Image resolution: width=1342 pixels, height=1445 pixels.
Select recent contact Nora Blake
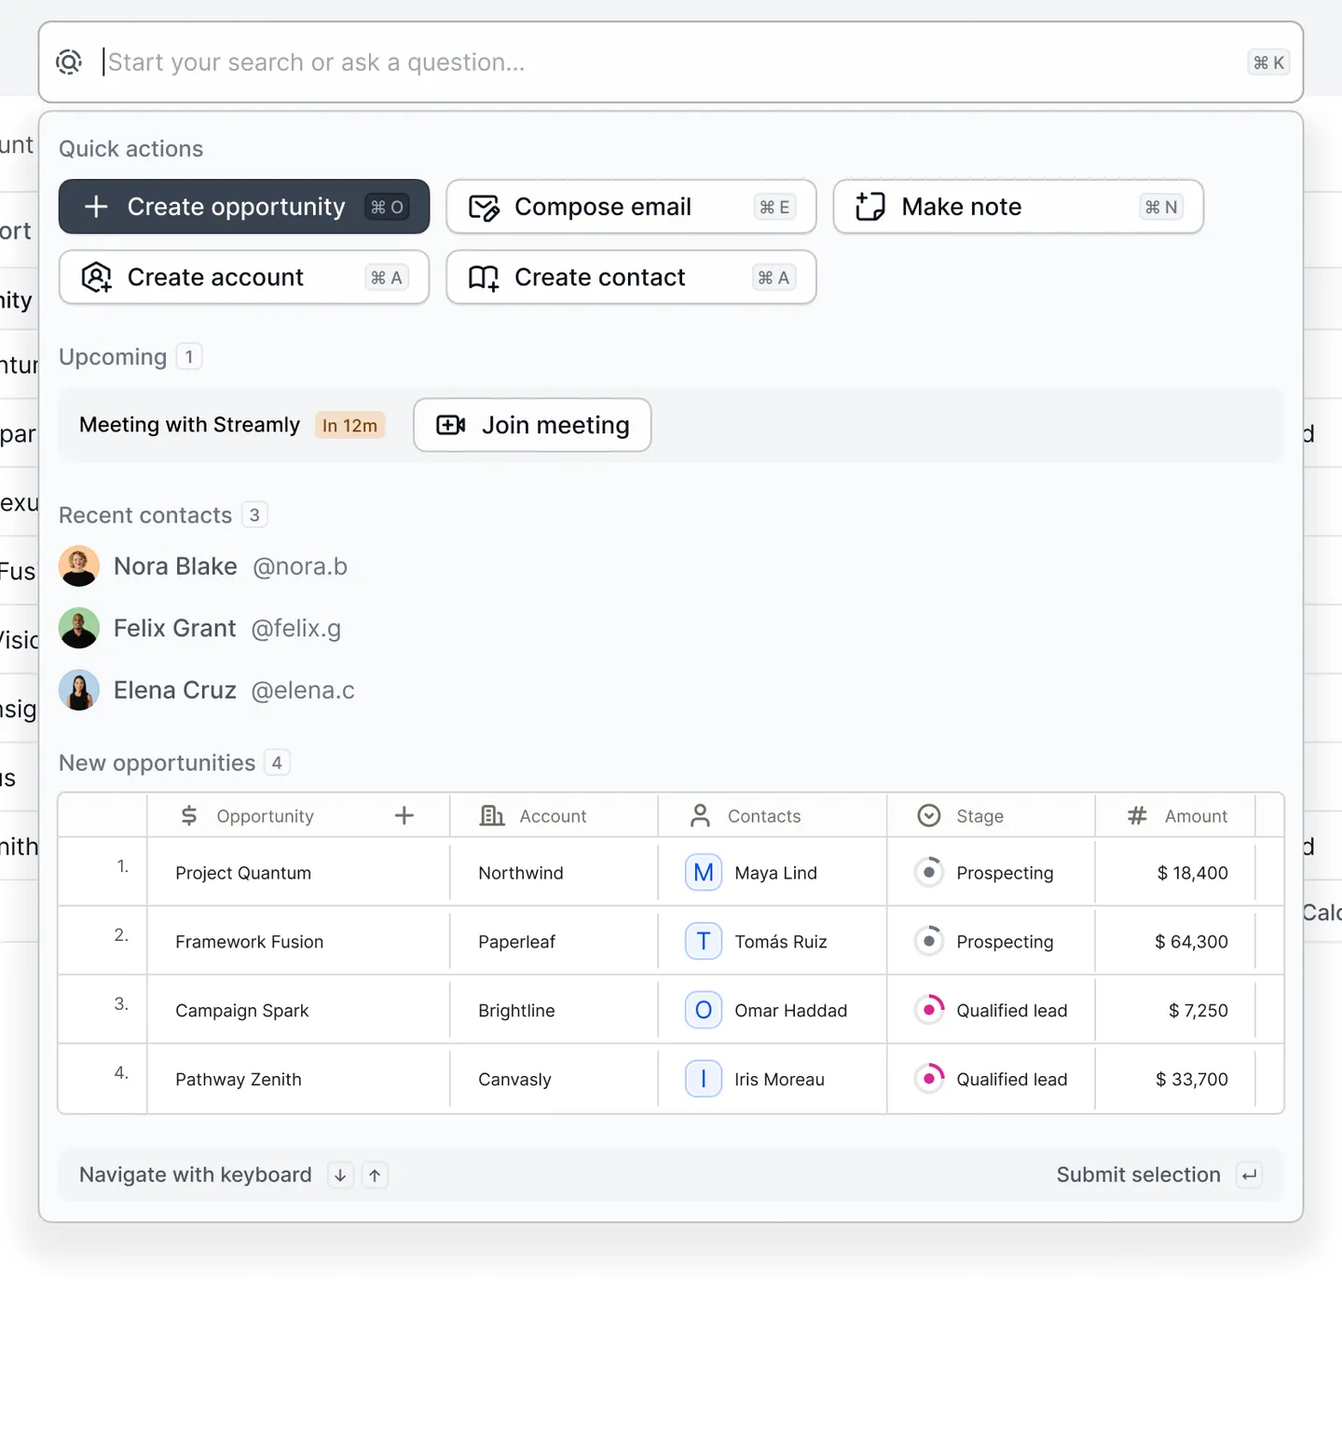coord(203,566)
